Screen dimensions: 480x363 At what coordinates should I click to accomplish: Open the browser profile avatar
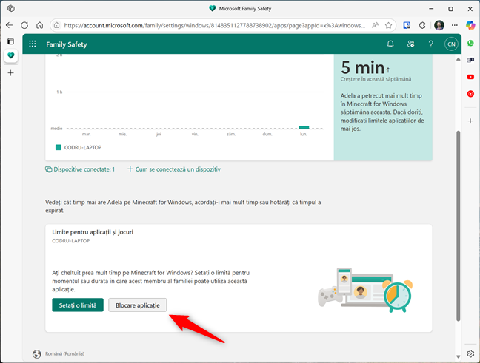(x=439, y=25)
